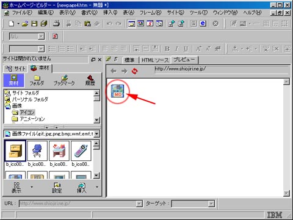Screen dimensions: 293x220
Task: Expand the ターゲット dropdown
Action: [212, 204]
